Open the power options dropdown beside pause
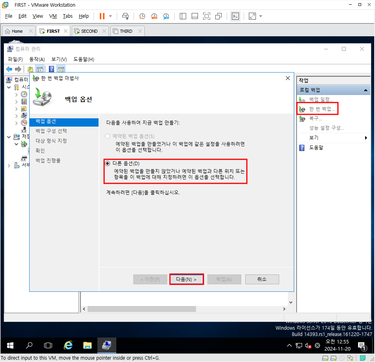Screen dimensions: 375x362 (x=110, y=16)
